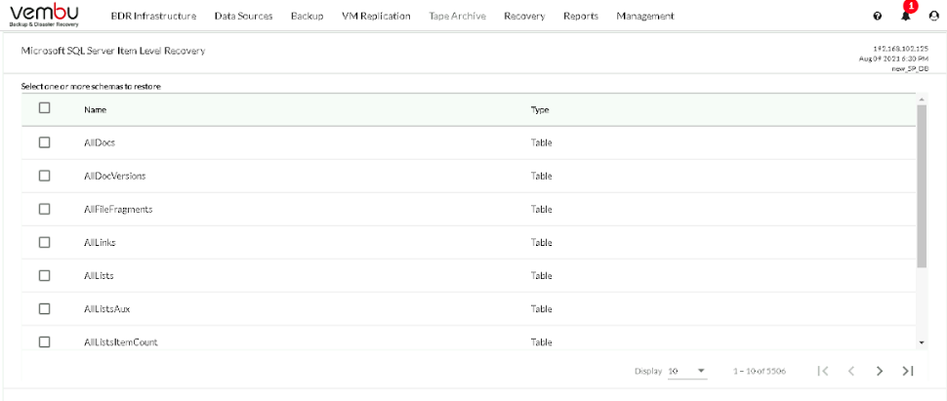
Task: Check the AllLists table checkbox
Action: click(44, 275)
